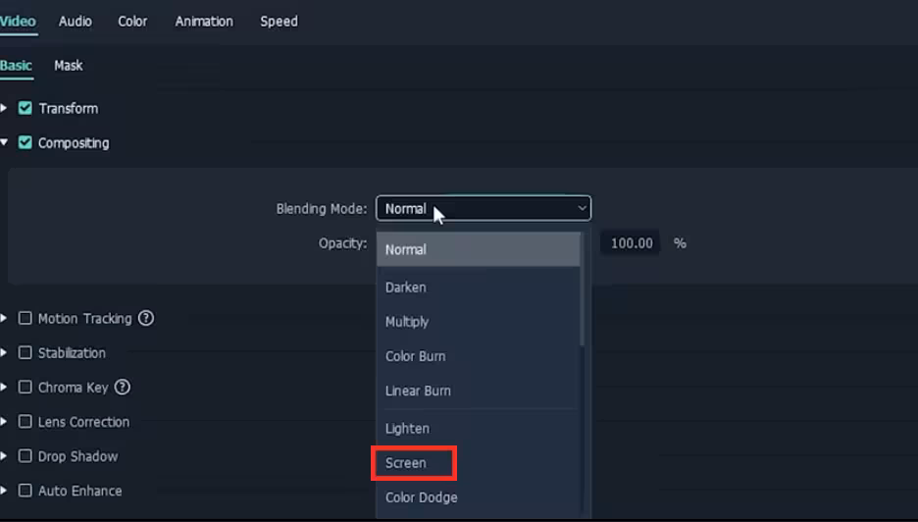Open the Speed tab

point(279,21)
